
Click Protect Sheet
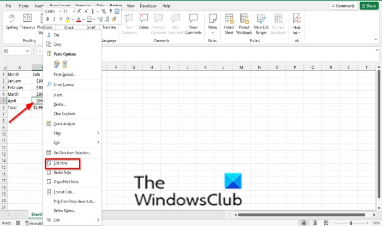(229, 24)
